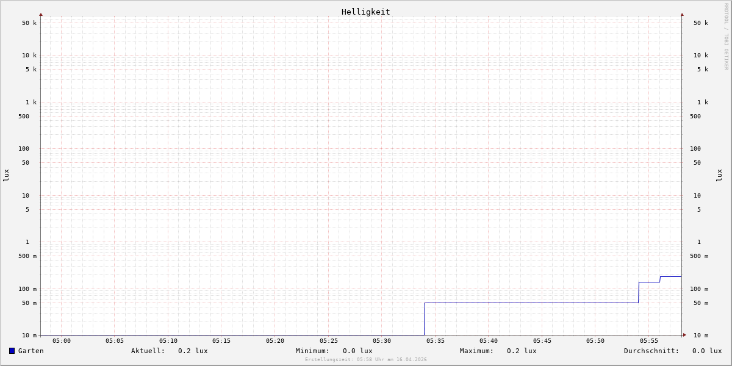This screenshot has height=366, width=732.
Task: Click the 05:20 time-axis label
Action: pyautogui.click(x=275, y=341)
